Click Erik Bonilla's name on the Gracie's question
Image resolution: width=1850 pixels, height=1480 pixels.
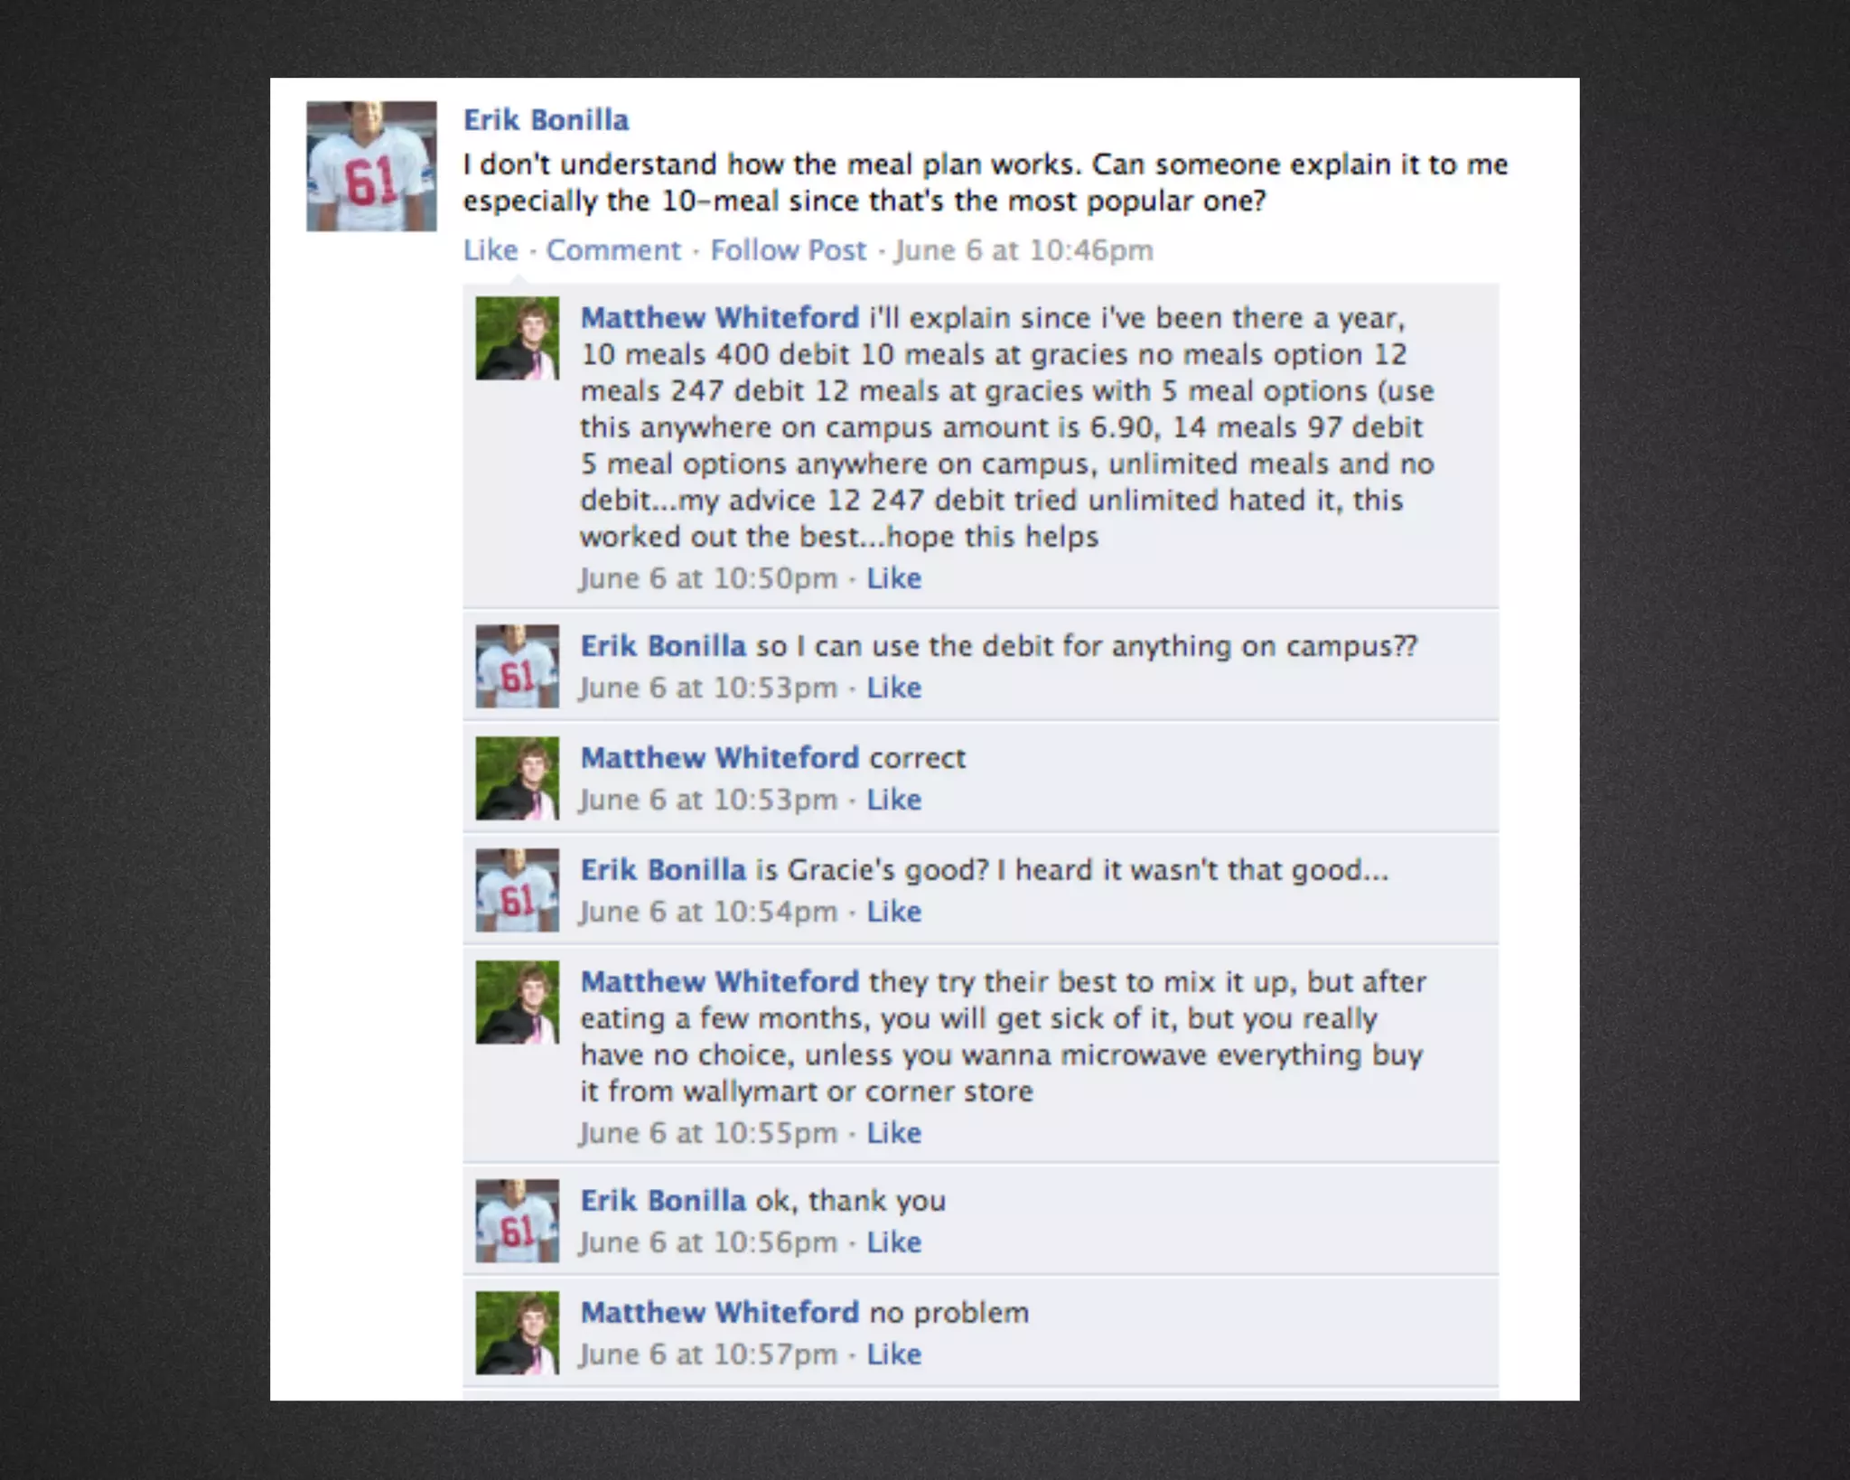pyautogui.click(x=663, y=870)
